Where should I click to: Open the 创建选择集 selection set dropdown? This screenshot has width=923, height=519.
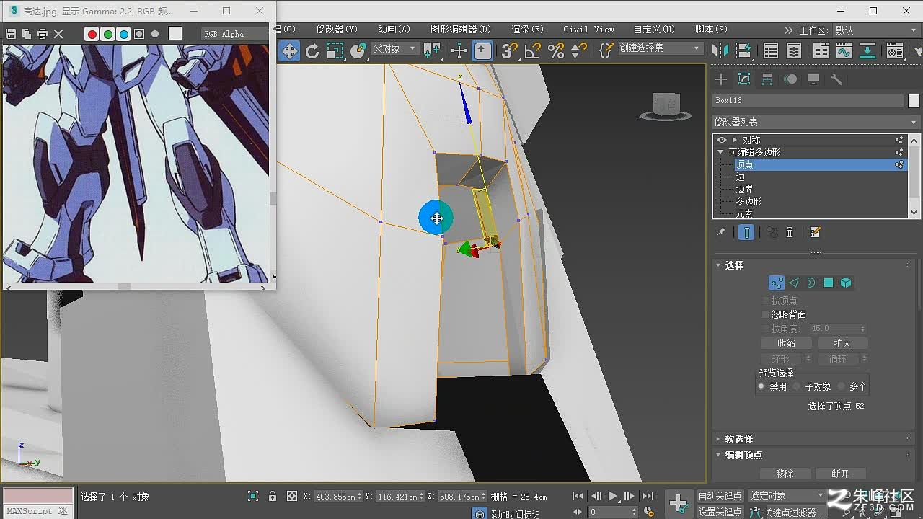660,48
